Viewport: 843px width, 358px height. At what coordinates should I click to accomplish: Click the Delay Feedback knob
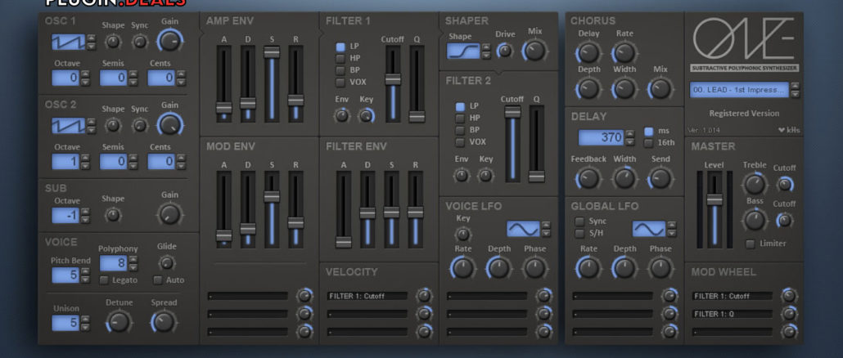pyautogui.click(x=588, y=178)
